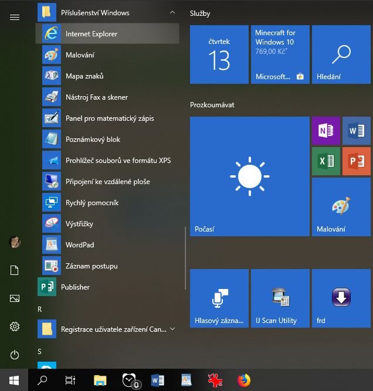Launch the IJ Scan Utility tile
The width and height of the screenshot is (373, 391).
280,298
